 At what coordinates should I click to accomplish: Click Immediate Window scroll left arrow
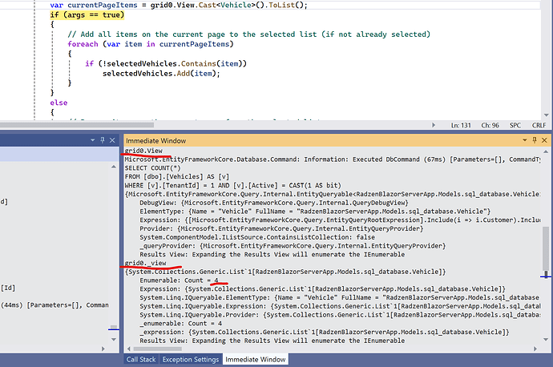(129, 349)
